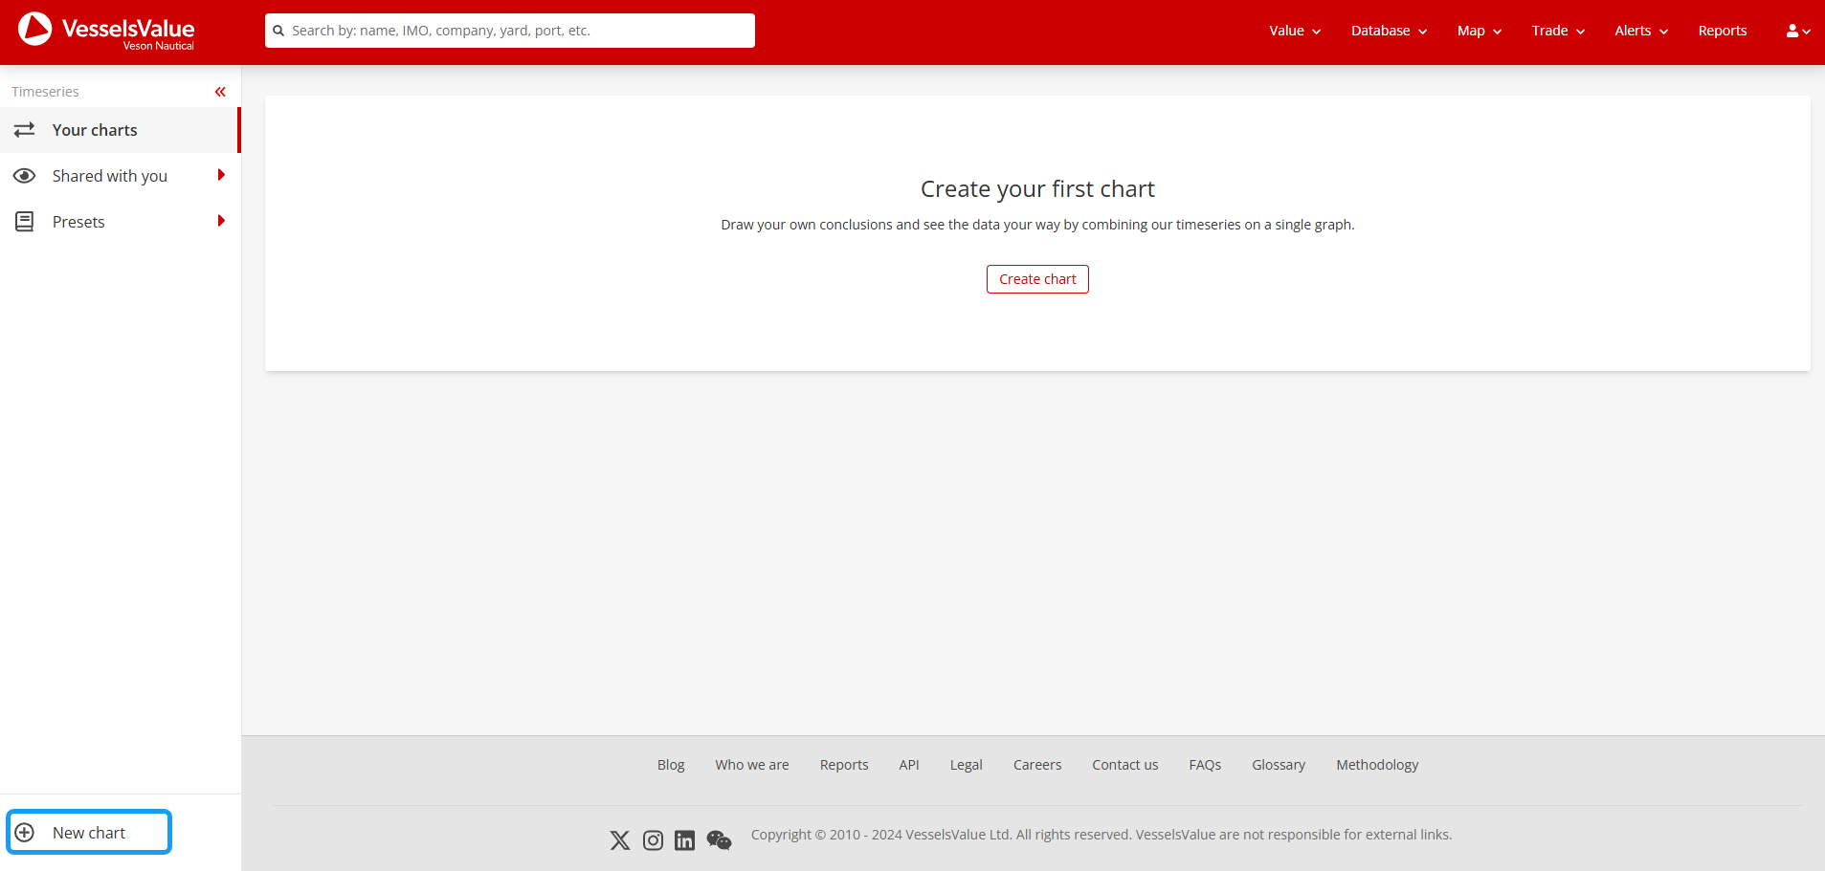Collapse the Timeseries sidebar with double-chevron
1825x871 pixels.
click(219, 91)
